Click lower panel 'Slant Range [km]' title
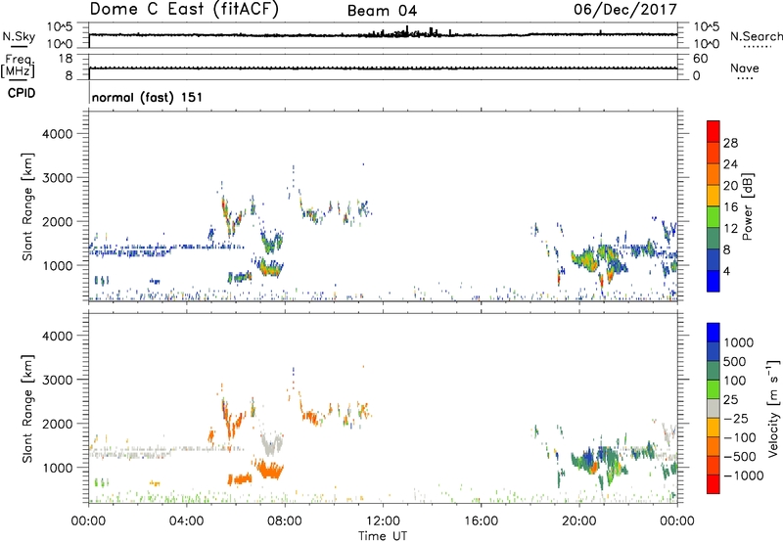783x542 pixels. click(27, 408)
